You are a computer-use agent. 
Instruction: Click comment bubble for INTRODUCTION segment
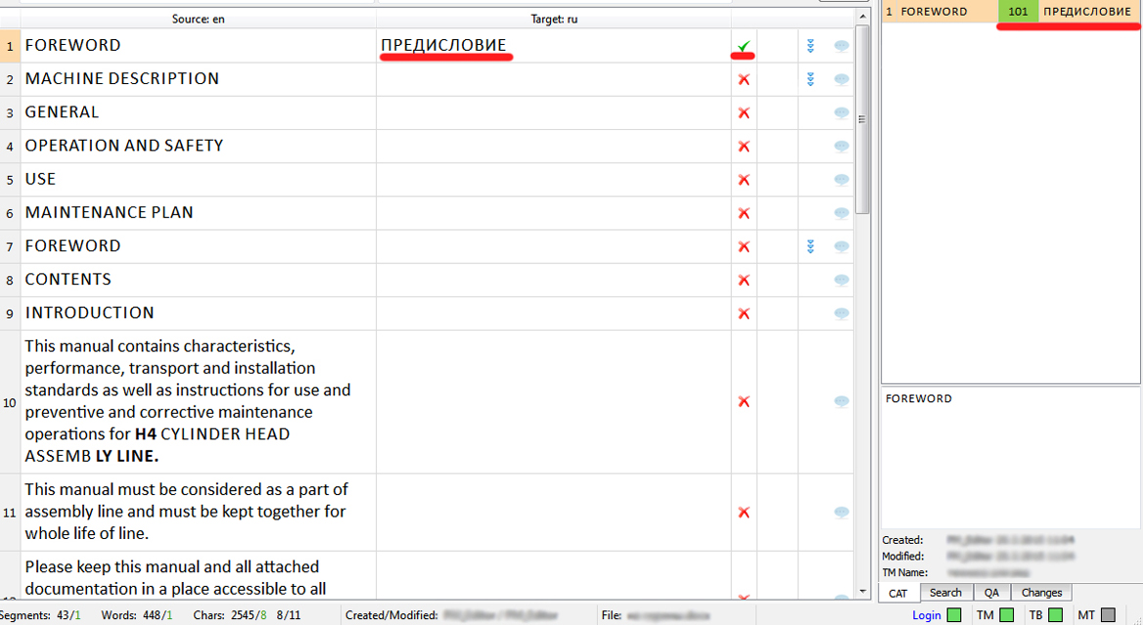(842, 314)
